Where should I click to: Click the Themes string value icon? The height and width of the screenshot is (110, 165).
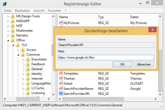point(61,78)
